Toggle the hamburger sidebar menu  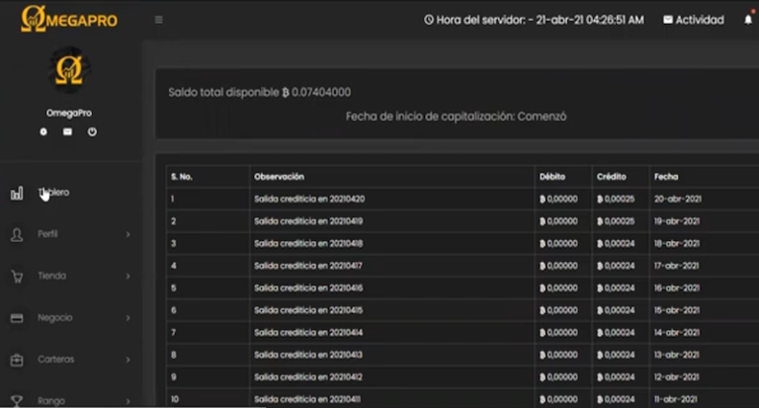tap(159, 20)
